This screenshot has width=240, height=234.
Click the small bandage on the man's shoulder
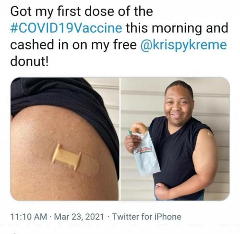point(211,134)
